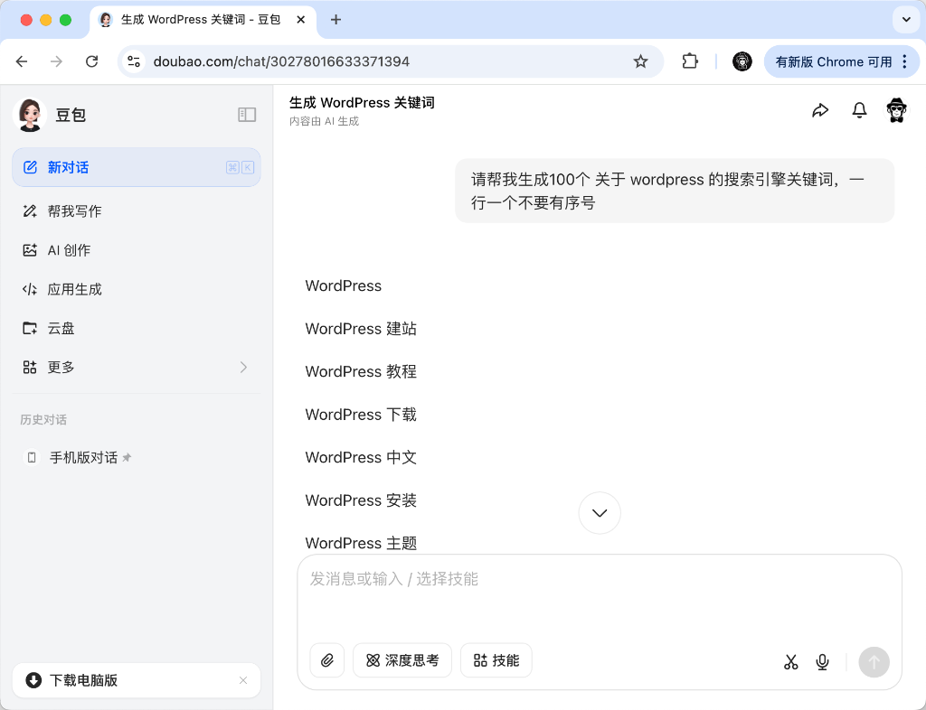Viewport: 926px width, 710px height.
Task: Click the scissors screenshot icon
Action: (x=791, y=662)
